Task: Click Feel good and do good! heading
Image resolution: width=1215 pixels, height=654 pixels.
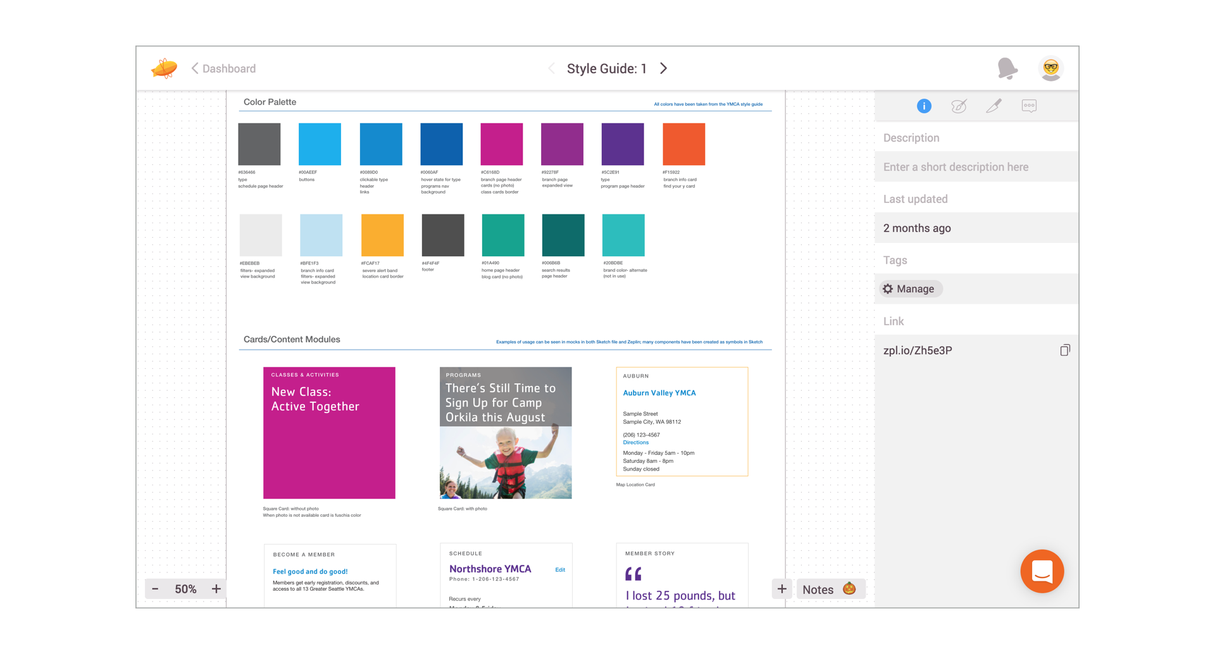Action: point(310,571)
